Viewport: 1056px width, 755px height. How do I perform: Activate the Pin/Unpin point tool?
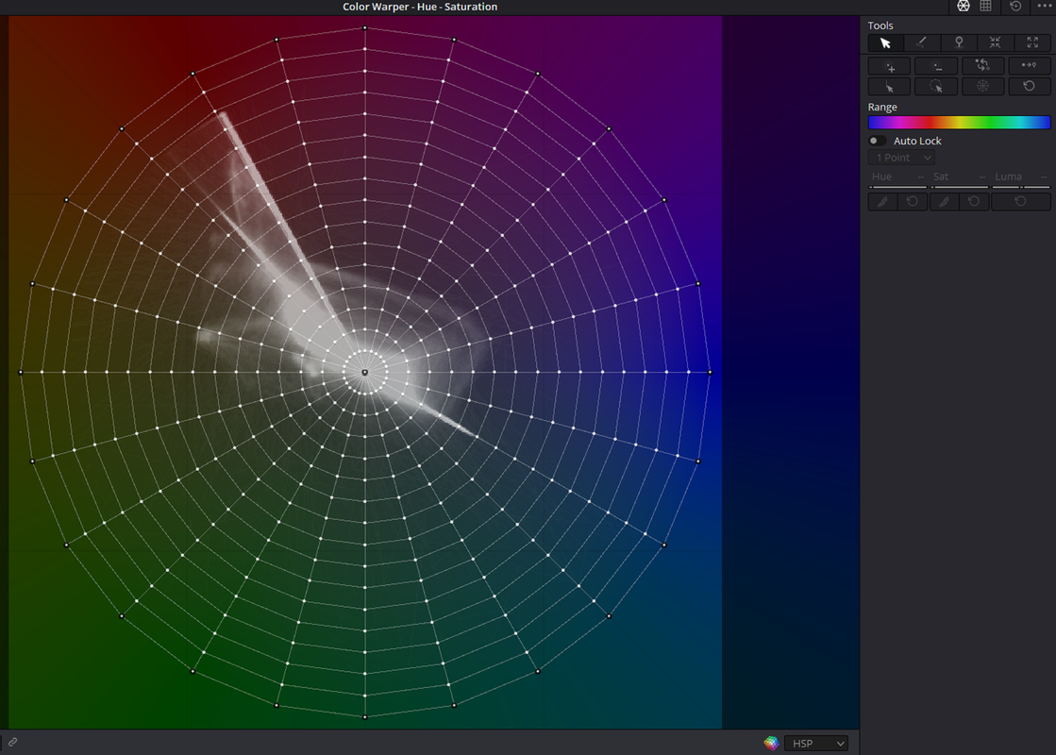pyautogui.click(x=959, y=43)
